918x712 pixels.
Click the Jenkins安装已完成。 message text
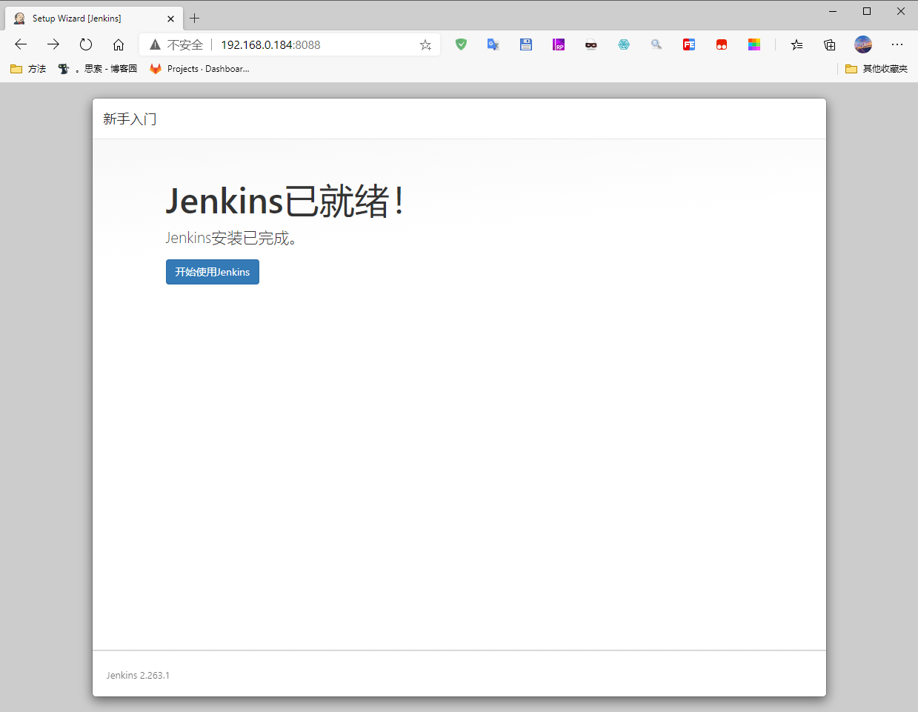point(231,238)
